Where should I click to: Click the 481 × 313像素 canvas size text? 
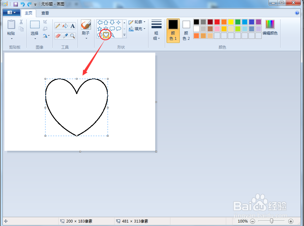click(x=135, y=221)
